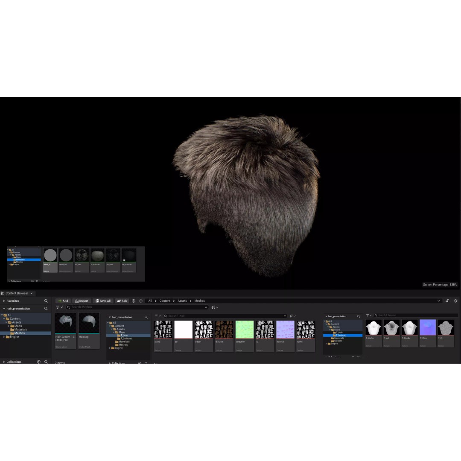
Task: Expand the Collections section
Action: point(4,362)
